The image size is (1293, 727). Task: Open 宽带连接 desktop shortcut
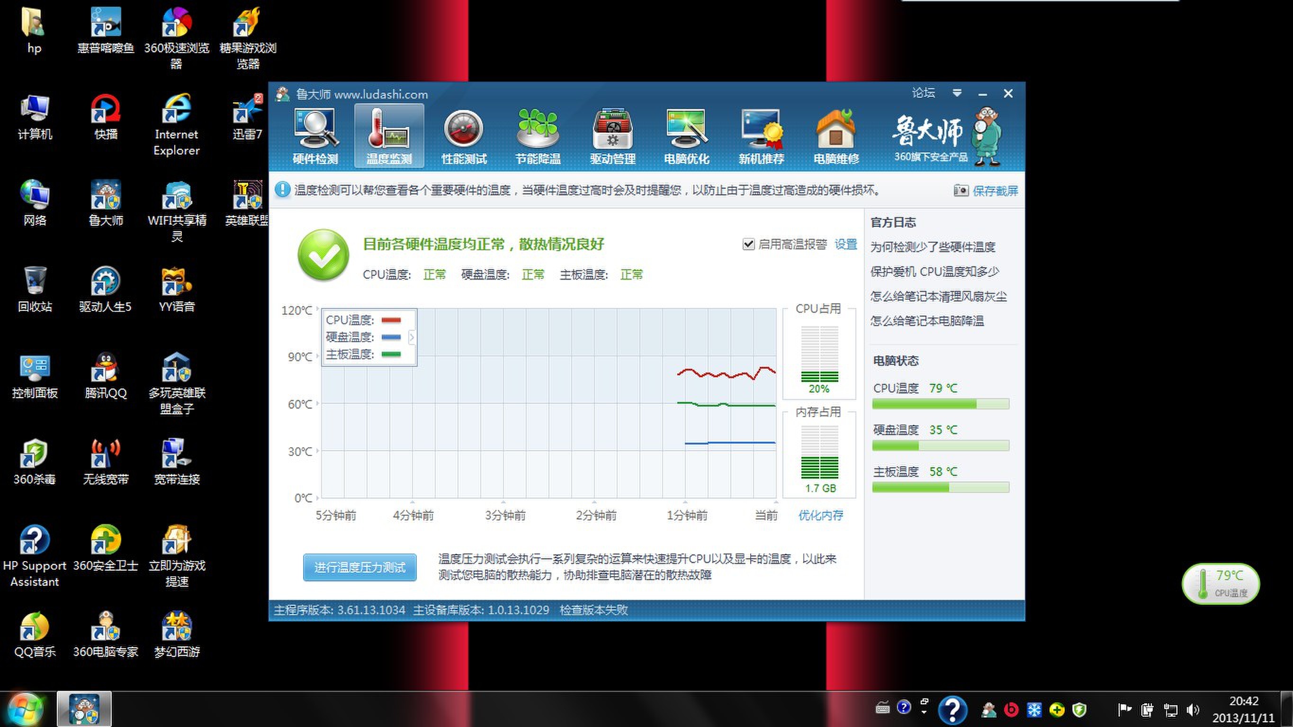(x=176, y=462)
